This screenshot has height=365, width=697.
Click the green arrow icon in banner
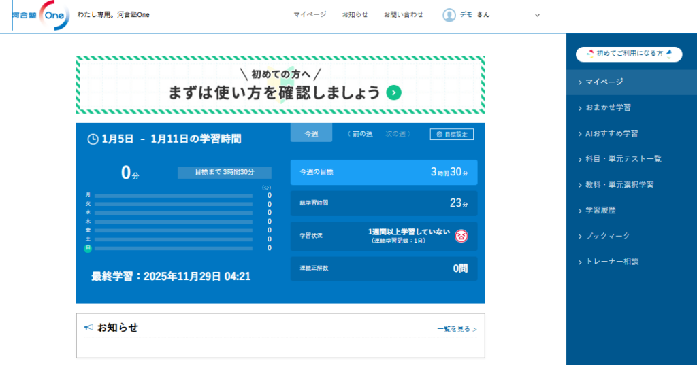(393, 93)
